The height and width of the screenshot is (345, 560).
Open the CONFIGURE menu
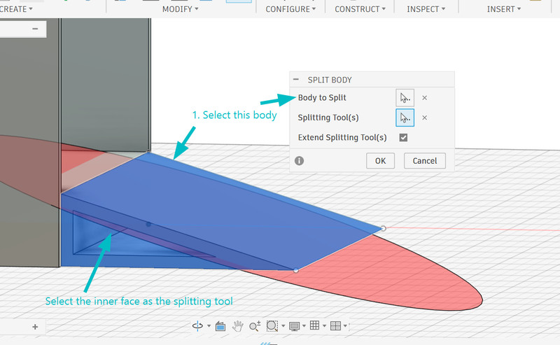click(290, 9)
